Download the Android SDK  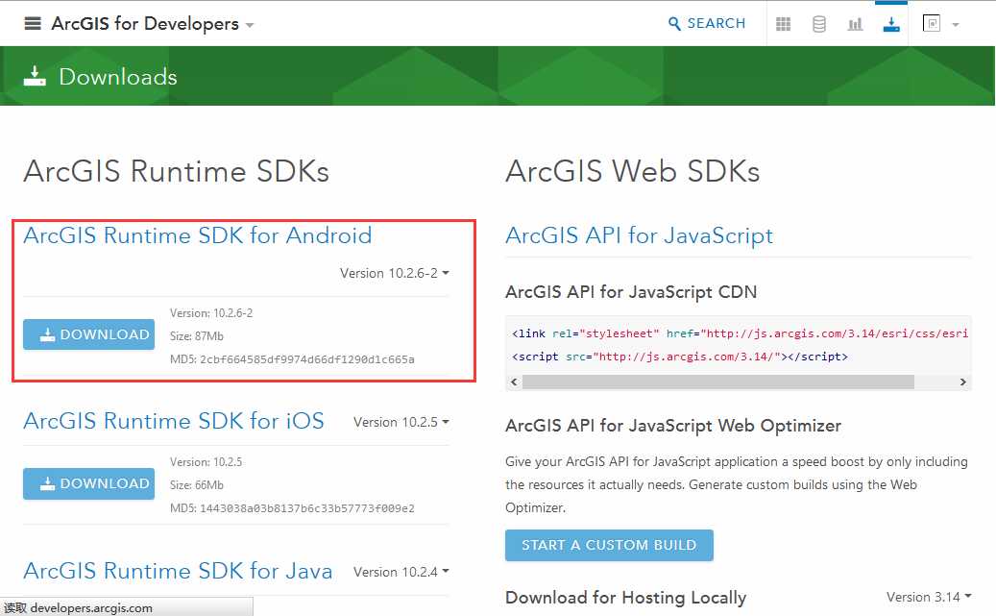click(x=89, y=334)
